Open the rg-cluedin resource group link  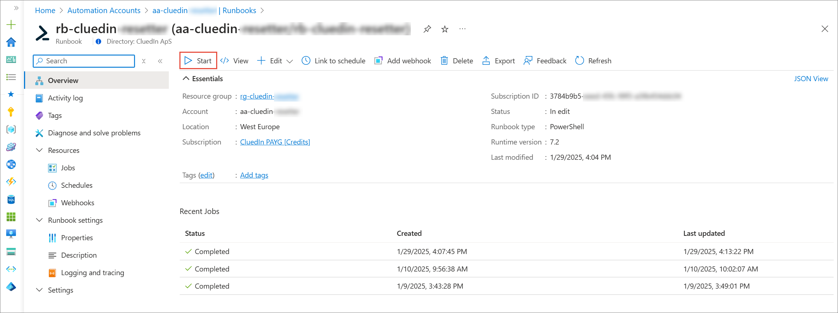[269, 96]
